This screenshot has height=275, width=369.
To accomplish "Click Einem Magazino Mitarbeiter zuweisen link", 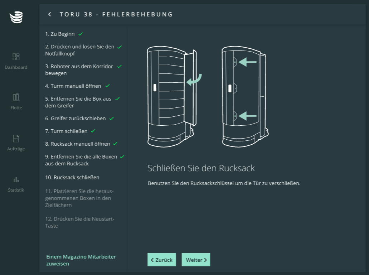I will (x=81, y=260).
